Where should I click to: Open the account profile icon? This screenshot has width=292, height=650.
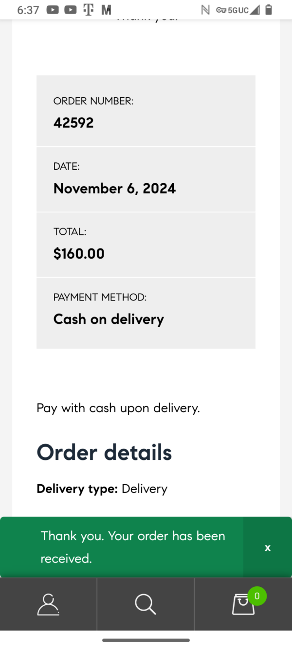[48, 604]
